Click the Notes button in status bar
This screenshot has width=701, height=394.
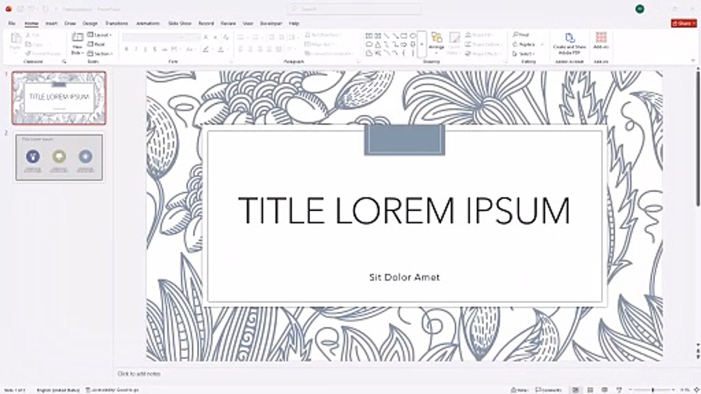coord(519,390)
